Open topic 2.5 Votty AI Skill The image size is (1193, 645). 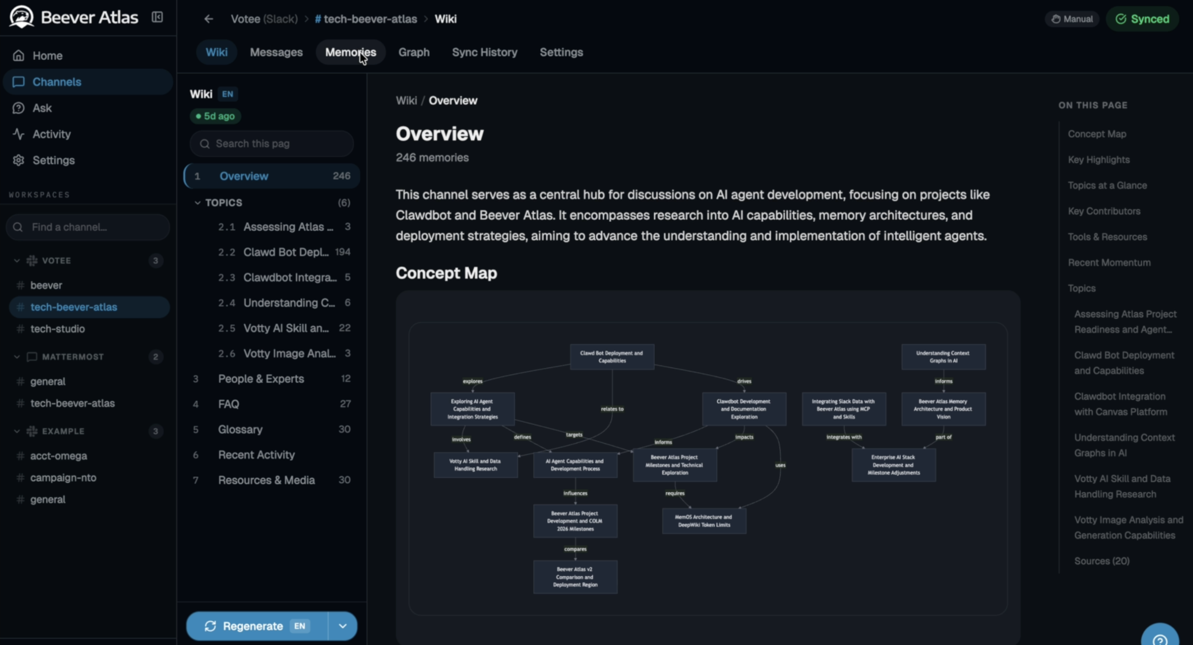coord(284,328)
